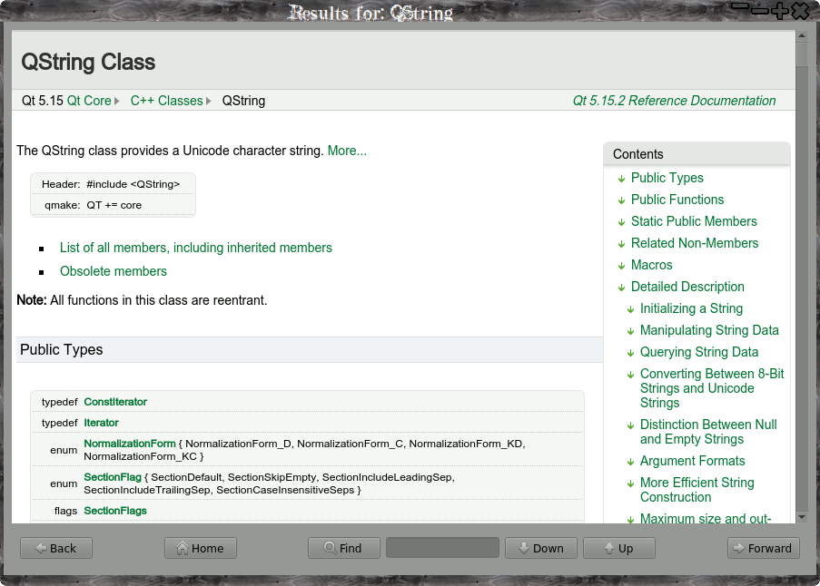Viewport: 820px width, 586px height.
Task: Click the Find button
Action: pyautogui.click(x=343, y=548)
